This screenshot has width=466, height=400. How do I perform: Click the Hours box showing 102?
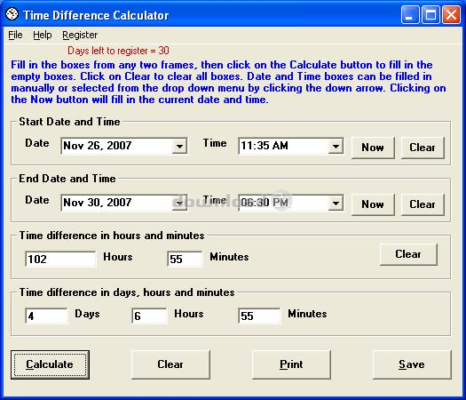tap(60, 259)
